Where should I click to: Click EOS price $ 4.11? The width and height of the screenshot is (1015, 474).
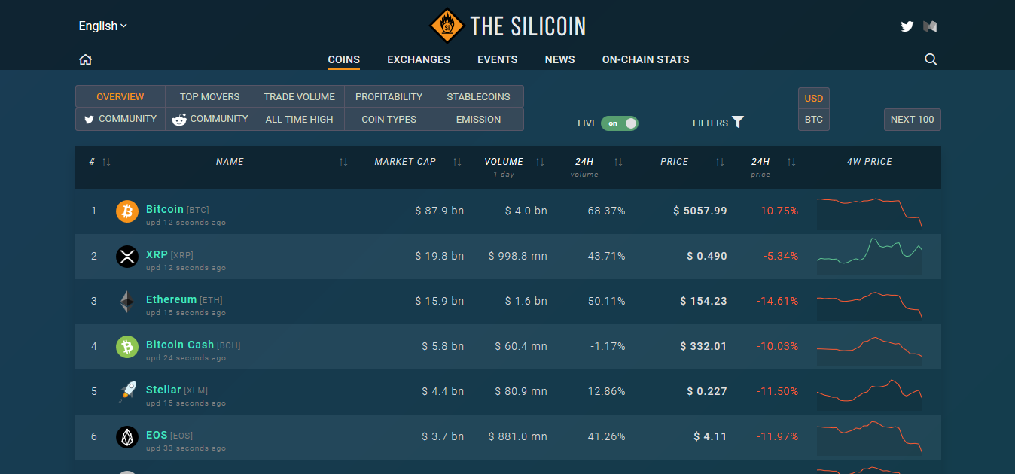coord(711,436)
